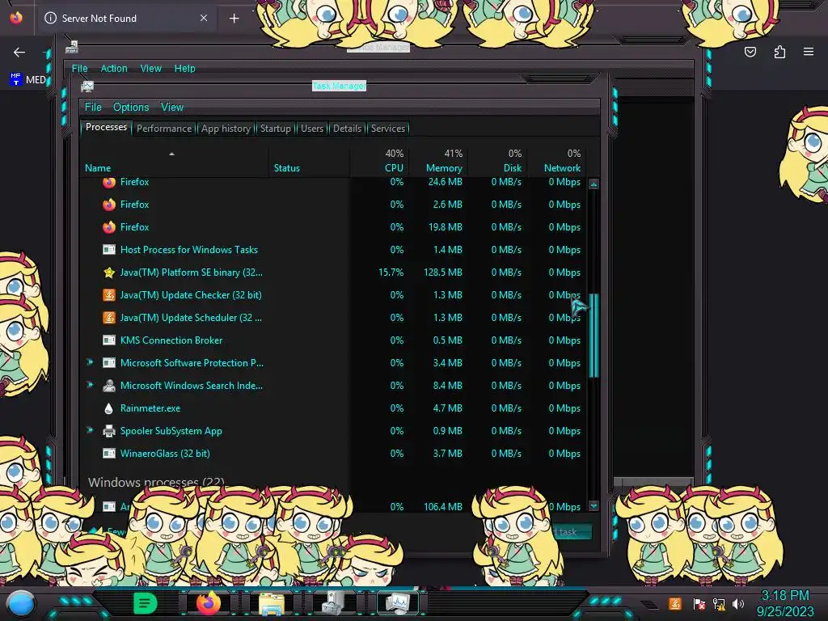Select the Server Not Found Firefox tab
The width and height of the screenshot is (828, 621).
point(126,19)
